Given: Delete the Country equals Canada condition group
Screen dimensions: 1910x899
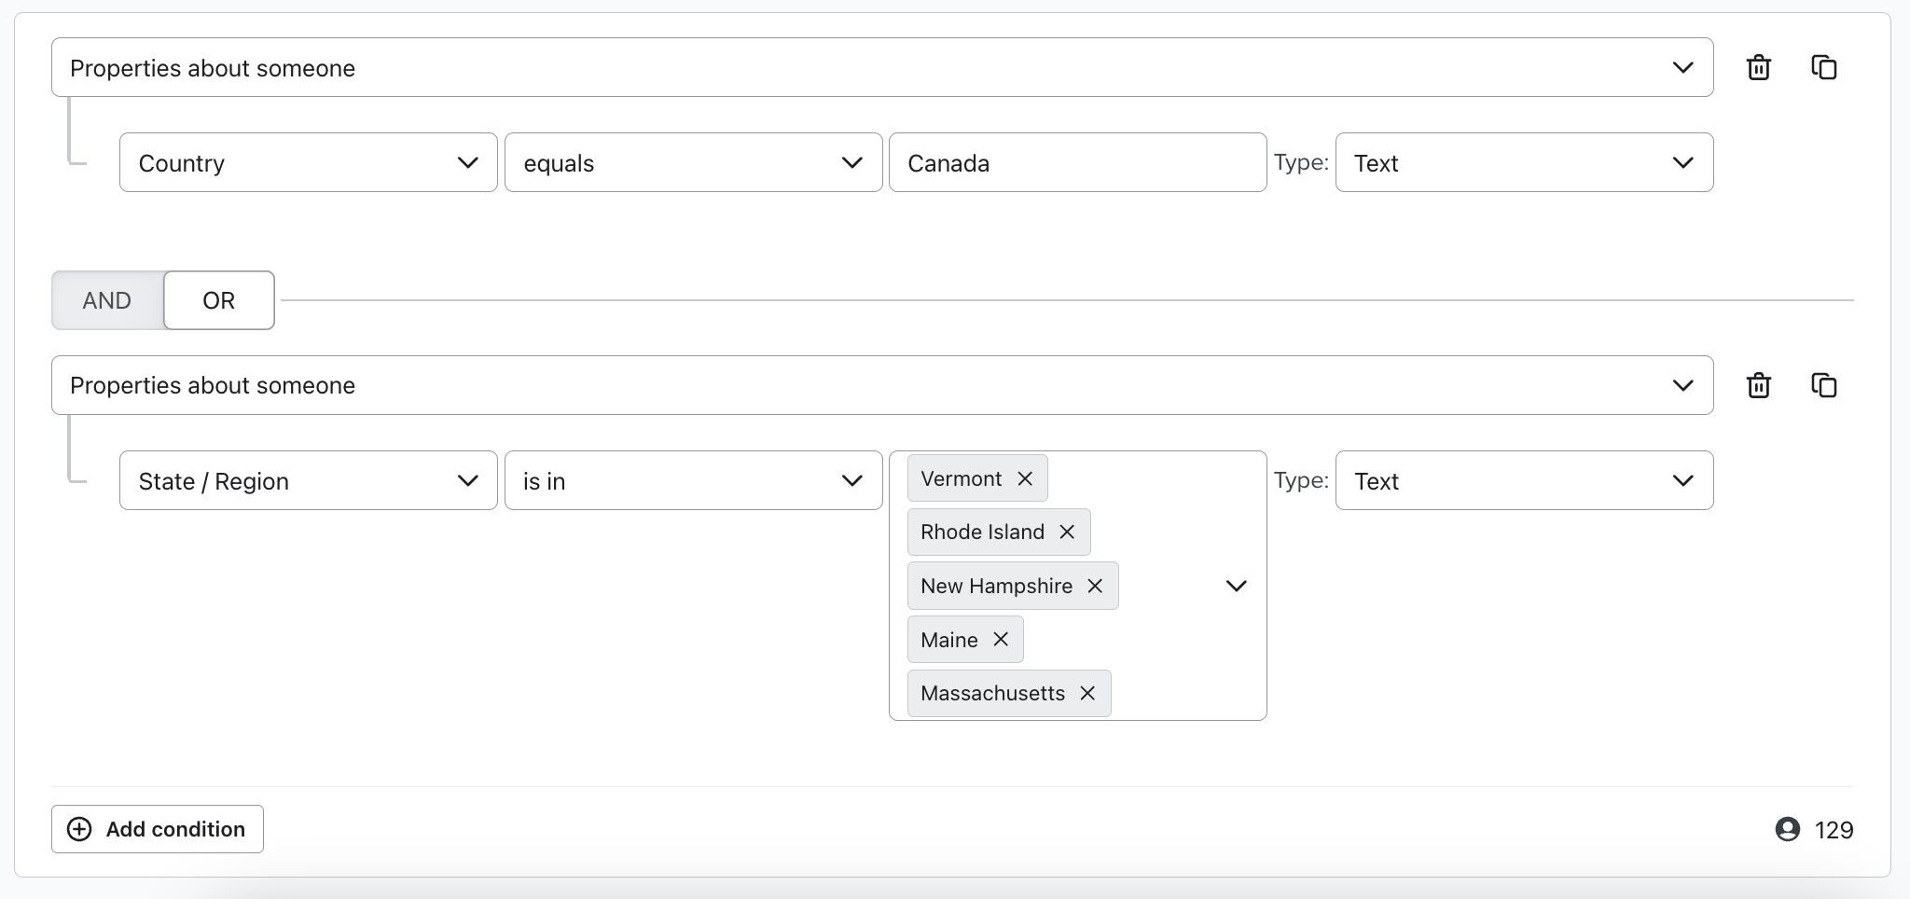Looking at the screenshot, I should click(1759, 66).
